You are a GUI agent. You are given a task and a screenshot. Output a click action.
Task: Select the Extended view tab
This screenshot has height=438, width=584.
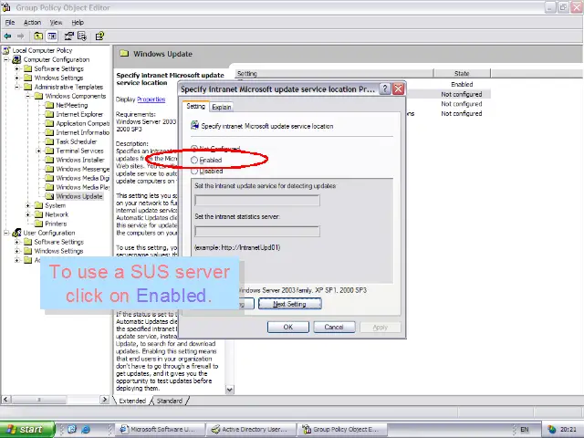(131, 401)
